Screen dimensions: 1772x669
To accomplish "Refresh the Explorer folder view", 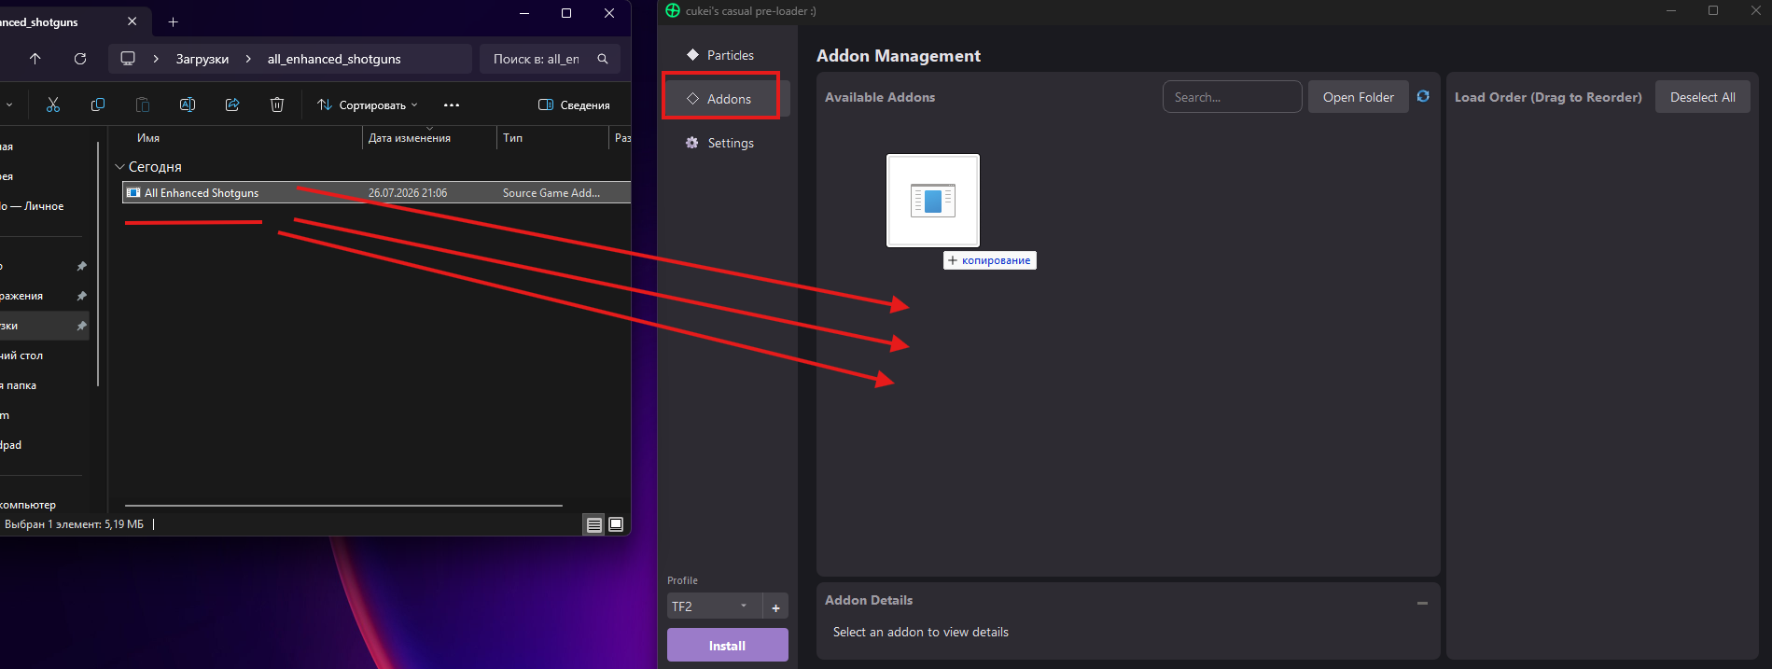I will point(80,59).
